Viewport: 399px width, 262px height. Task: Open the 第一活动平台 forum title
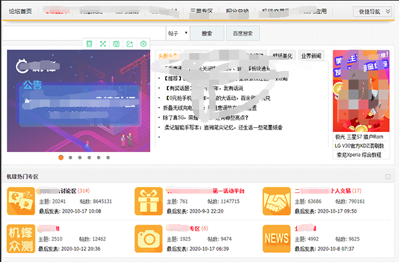point(205,191)
